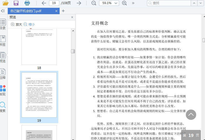Viewport: 205px width, 140px height.
Task: Zoom out with the toolbar minus magnifier
Action: 94,3
